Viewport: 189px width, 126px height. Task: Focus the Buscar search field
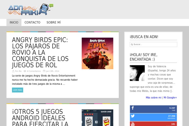click(153, 44)
